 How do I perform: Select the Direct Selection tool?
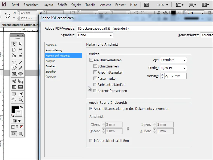[x=21, y=44]
